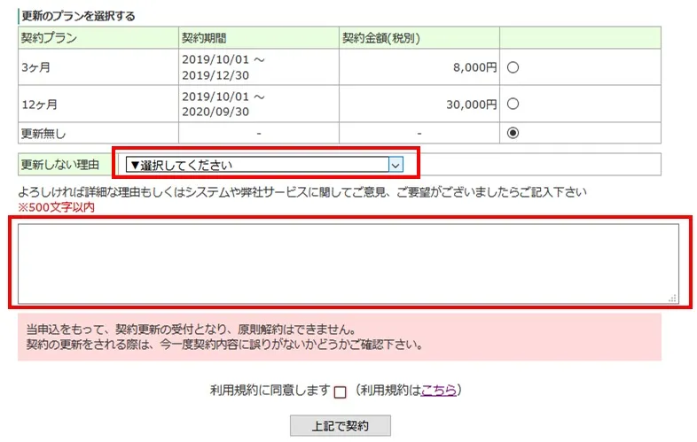Click the 3ヶ月 plan name cell

(37, 67)
